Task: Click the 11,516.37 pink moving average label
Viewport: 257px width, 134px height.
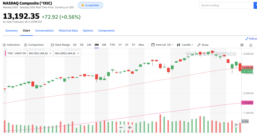Action: tap(247, 103)
